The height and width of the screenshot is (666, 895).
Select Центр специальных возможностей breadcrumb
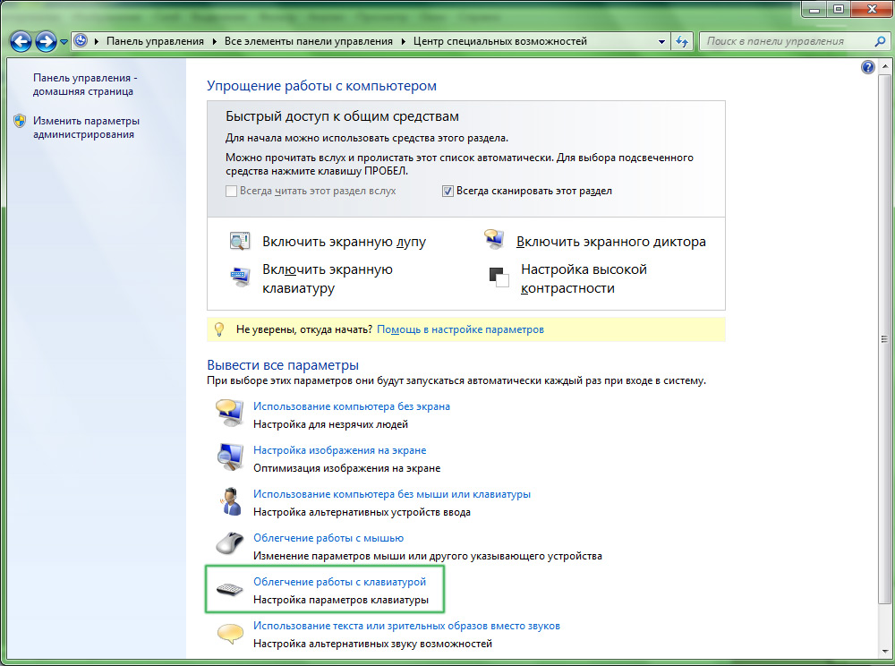500,41
